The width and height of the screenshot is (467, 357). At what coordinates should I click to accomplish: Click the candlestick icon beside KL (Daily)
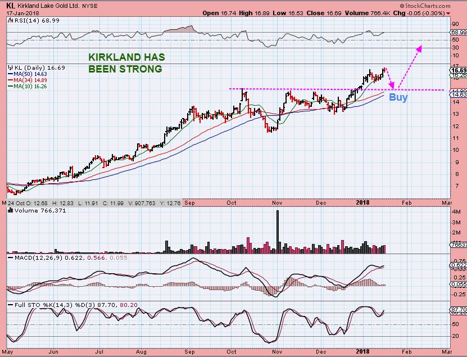[11, 67]
